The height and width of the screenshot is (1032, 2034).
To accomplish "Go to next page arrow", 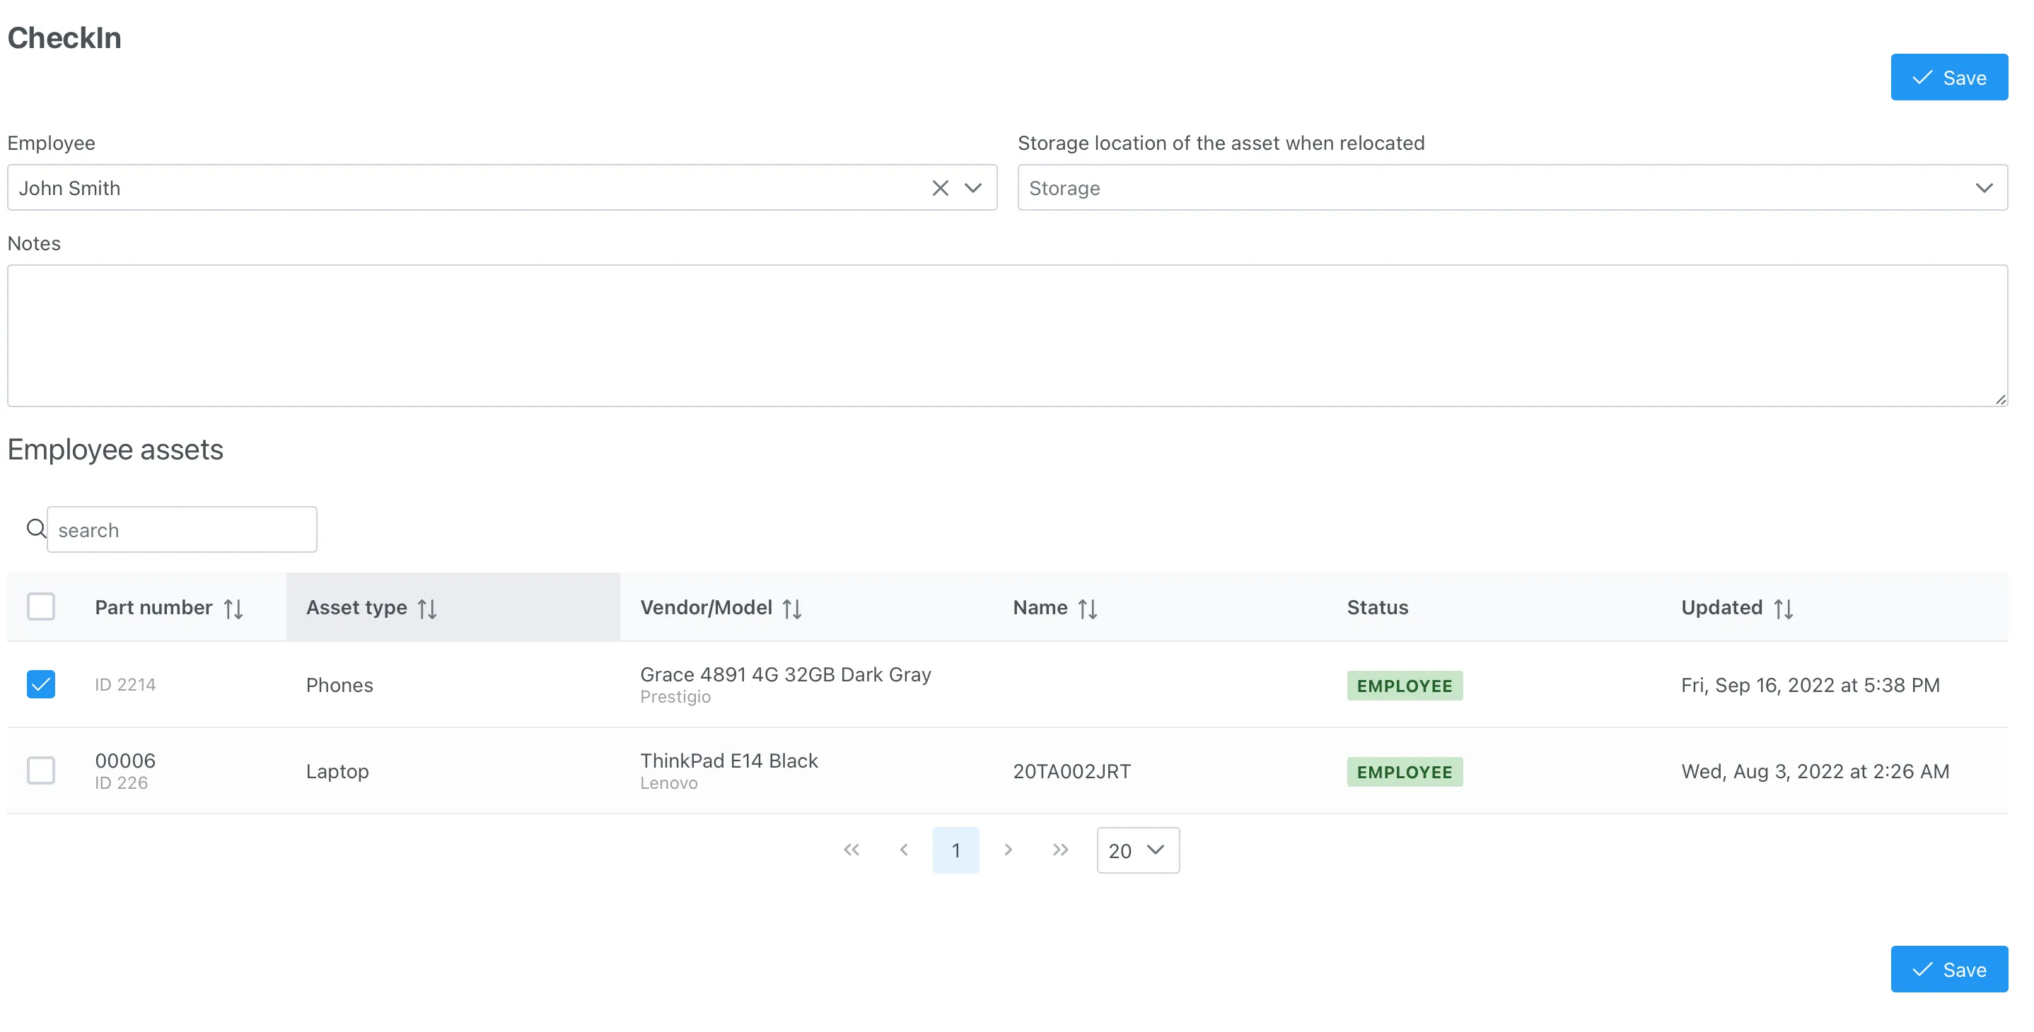I will 1008,850.
